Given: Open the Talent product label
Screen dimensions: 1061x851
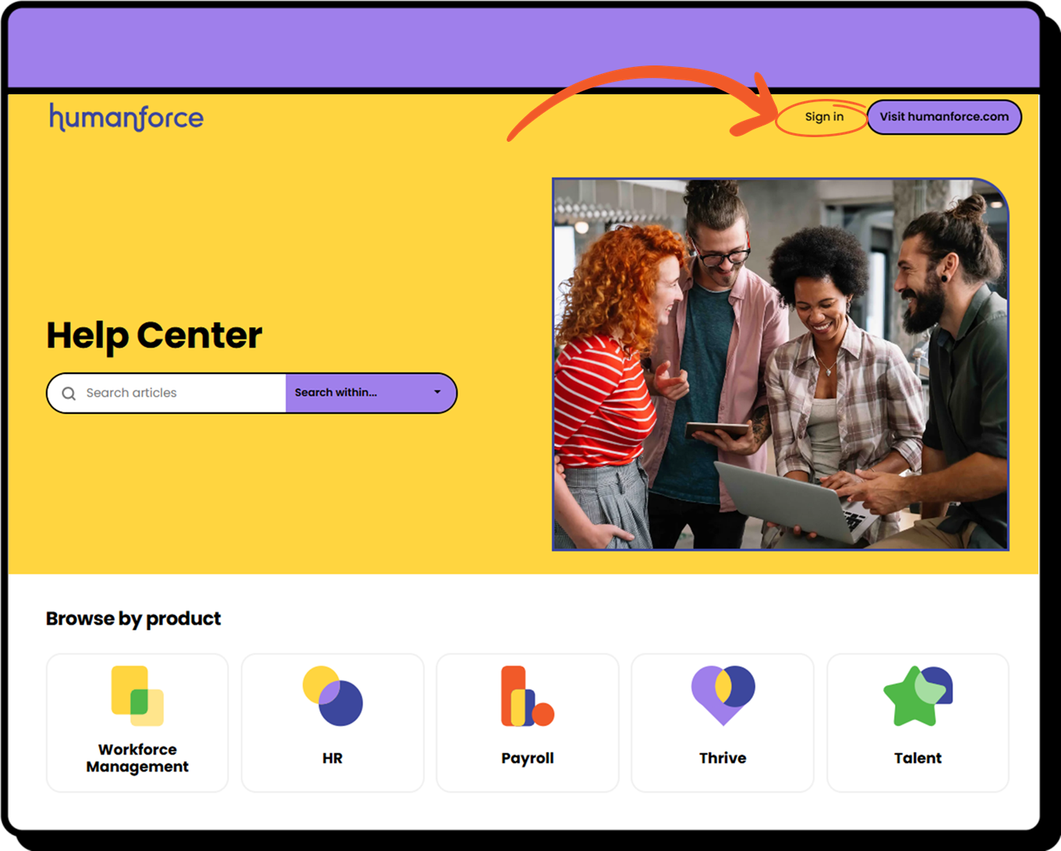Looking at the screenshot, I should click(918, 758).
